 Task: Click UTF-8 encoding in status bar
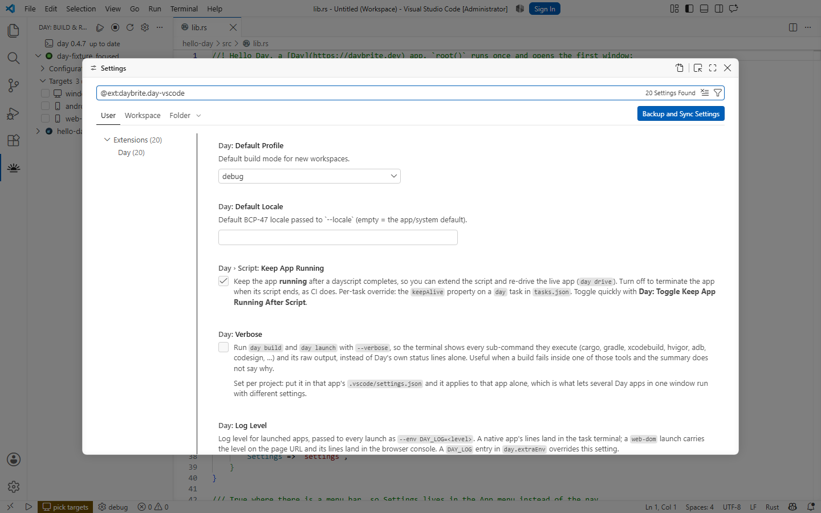point(732,507)
